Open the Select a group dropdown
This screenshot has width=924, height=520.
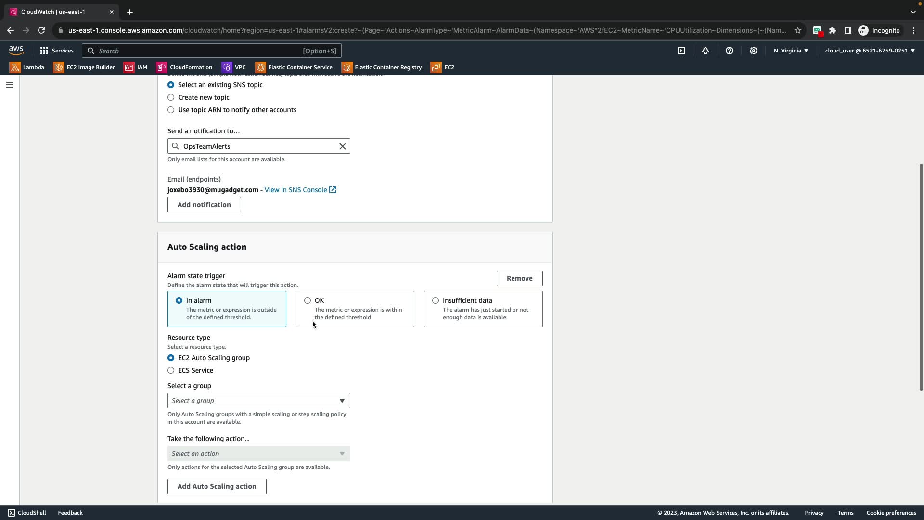[x=258, y=401]
